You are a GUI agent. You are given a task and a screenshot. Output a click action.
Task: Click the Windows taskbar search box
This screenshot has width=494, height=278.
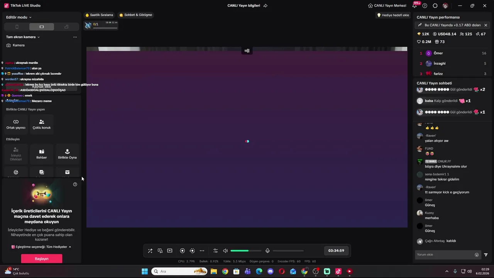pos(179,271)
